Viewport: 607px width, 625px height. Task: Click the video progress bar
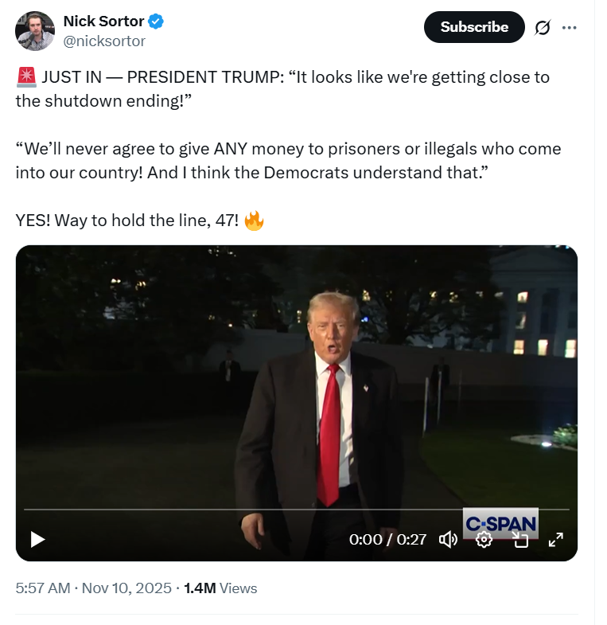point(239,509)
